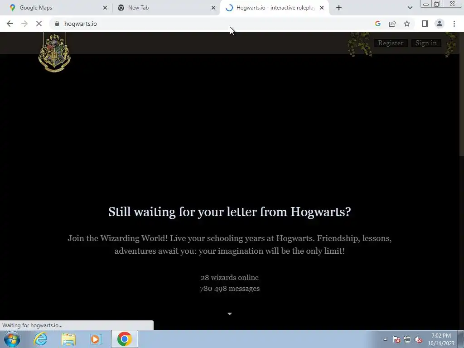The height and width of the screenshot is (348, 464).
Task: Open the Action Center flag icon
Action: tap(396, 339)
